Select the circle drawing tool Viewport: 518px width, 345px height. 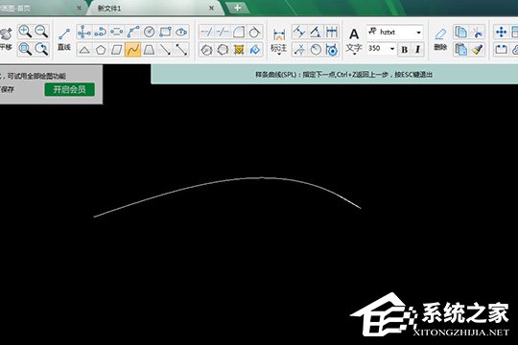click(x=149, y=32)
